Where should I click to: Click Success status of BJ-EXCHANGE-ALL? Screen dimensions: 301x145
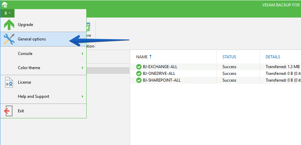(229, 67)
